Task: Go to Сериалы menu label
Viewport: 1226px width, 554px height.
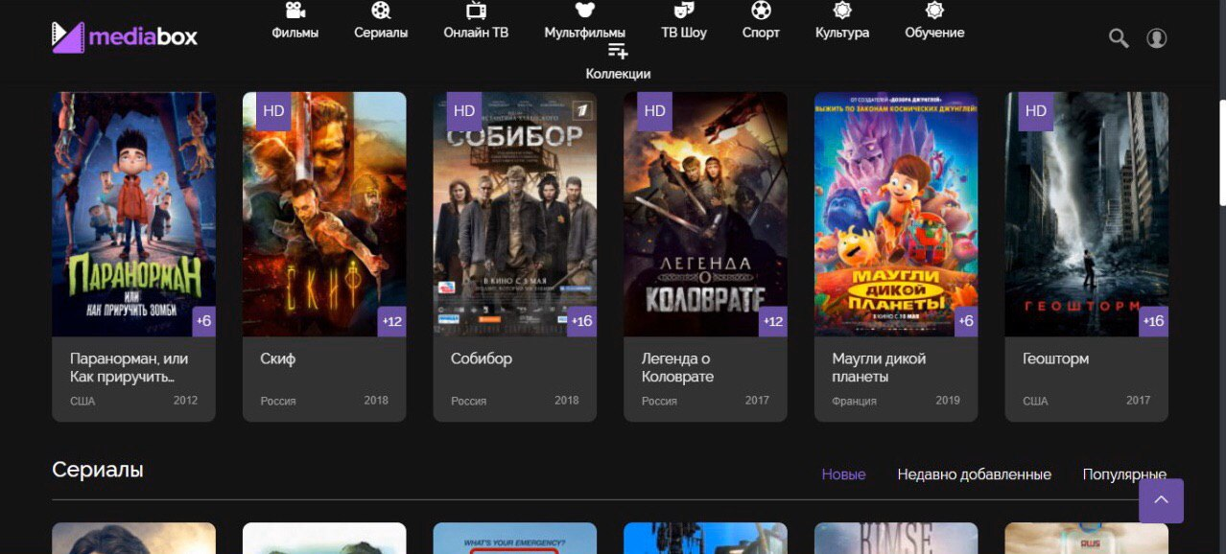Action: tap(381, 33)
